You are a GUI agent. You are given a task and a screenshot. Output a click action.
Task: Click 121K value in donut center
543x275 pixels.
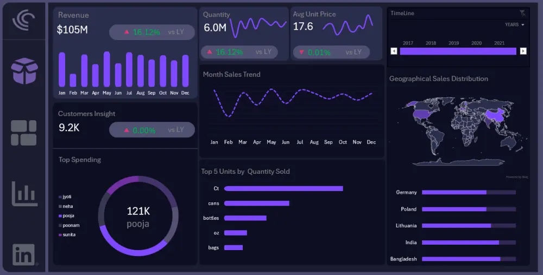point(138,211)
